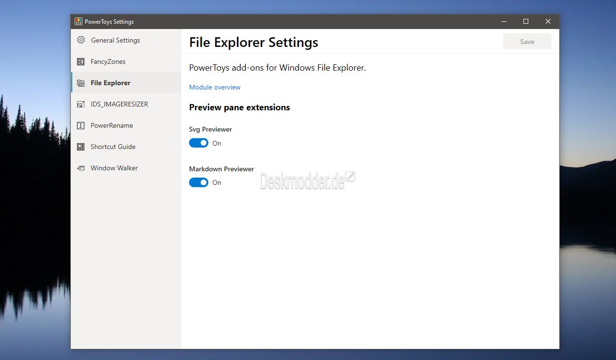Switch to the FancyZones text label
616x360 pixels.
tap(108, 61)
